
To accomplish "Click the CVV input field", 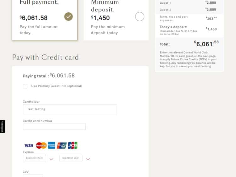I will click(33, 176).
